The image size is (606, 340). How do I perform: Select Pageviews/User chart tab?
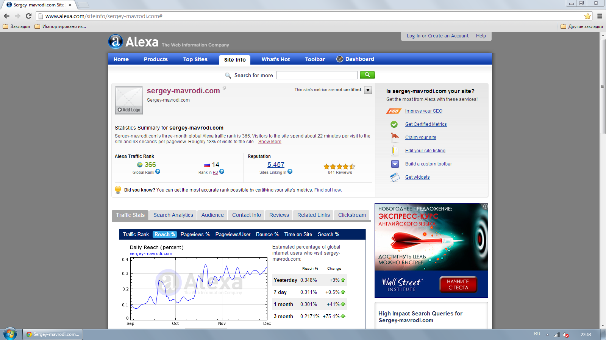coord(233,234)
